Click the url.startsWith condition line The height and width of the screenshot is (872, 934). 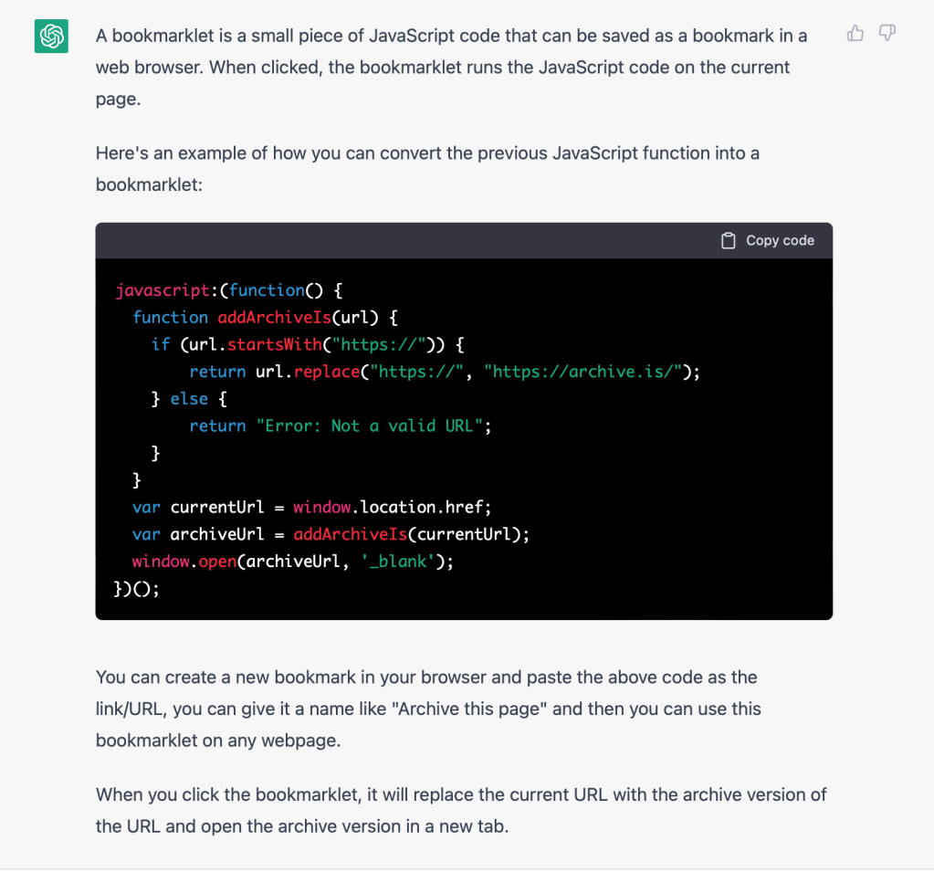point(309,344)
